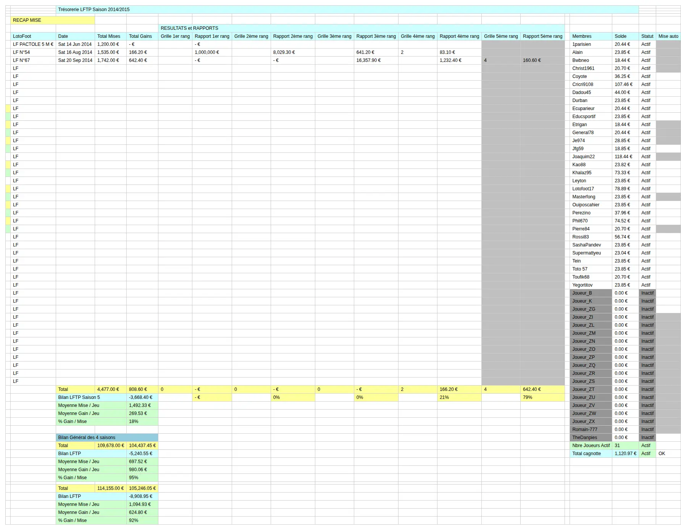Select the 114,155.00 € total cell
The height and width of the screenshot is (530, 681).
pos(111,488)
